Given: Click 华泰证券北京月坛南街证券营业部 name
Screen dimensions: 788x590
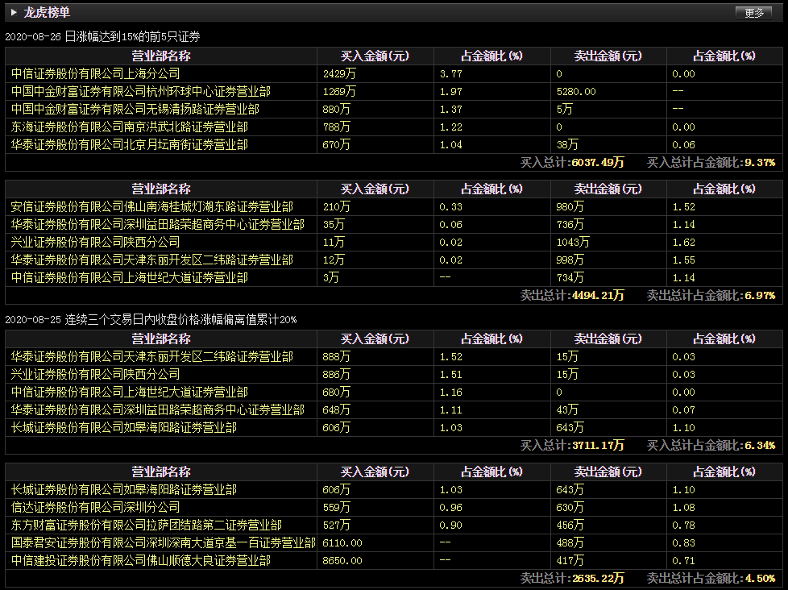Looking at the screenshot, I should coord(130,145).
